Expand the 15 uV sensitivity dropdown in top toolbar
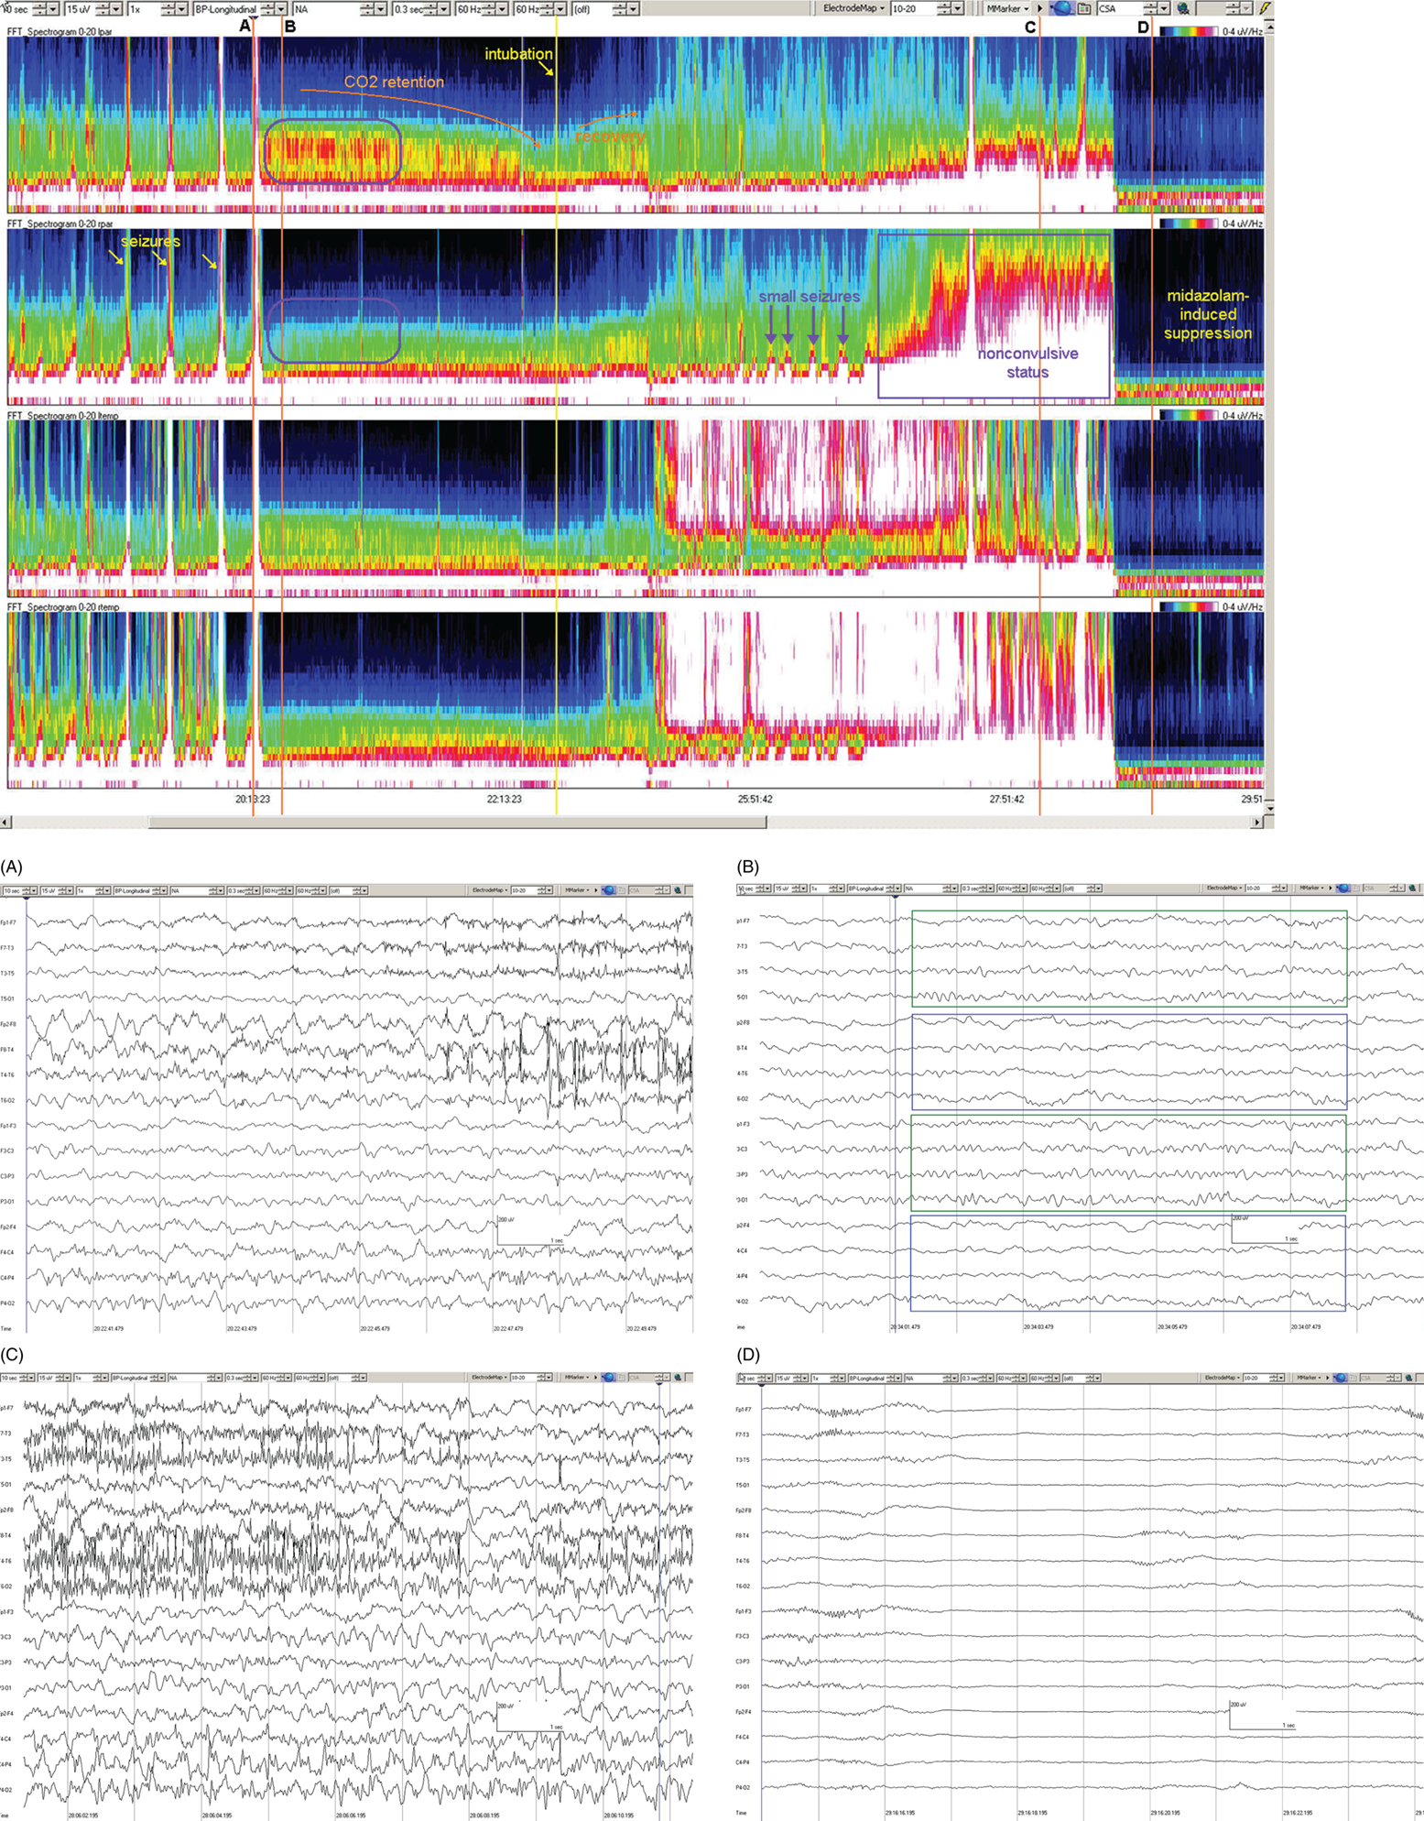1424x1821 pixels. point(117,9)
